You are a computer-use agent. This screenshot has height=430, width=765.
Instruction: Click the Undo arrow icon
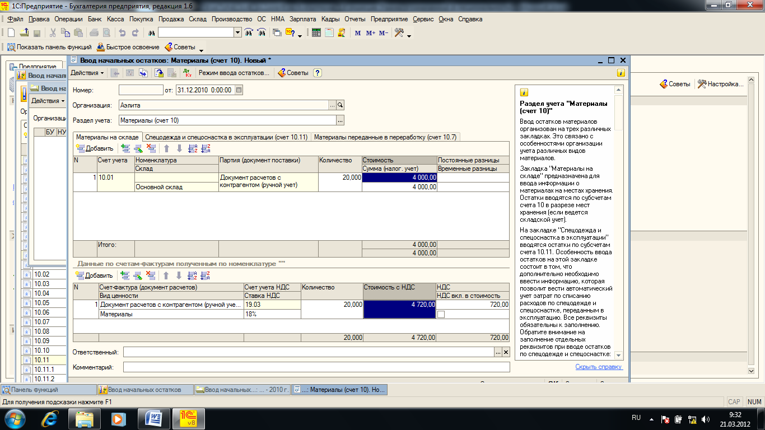tap(123, 33)
